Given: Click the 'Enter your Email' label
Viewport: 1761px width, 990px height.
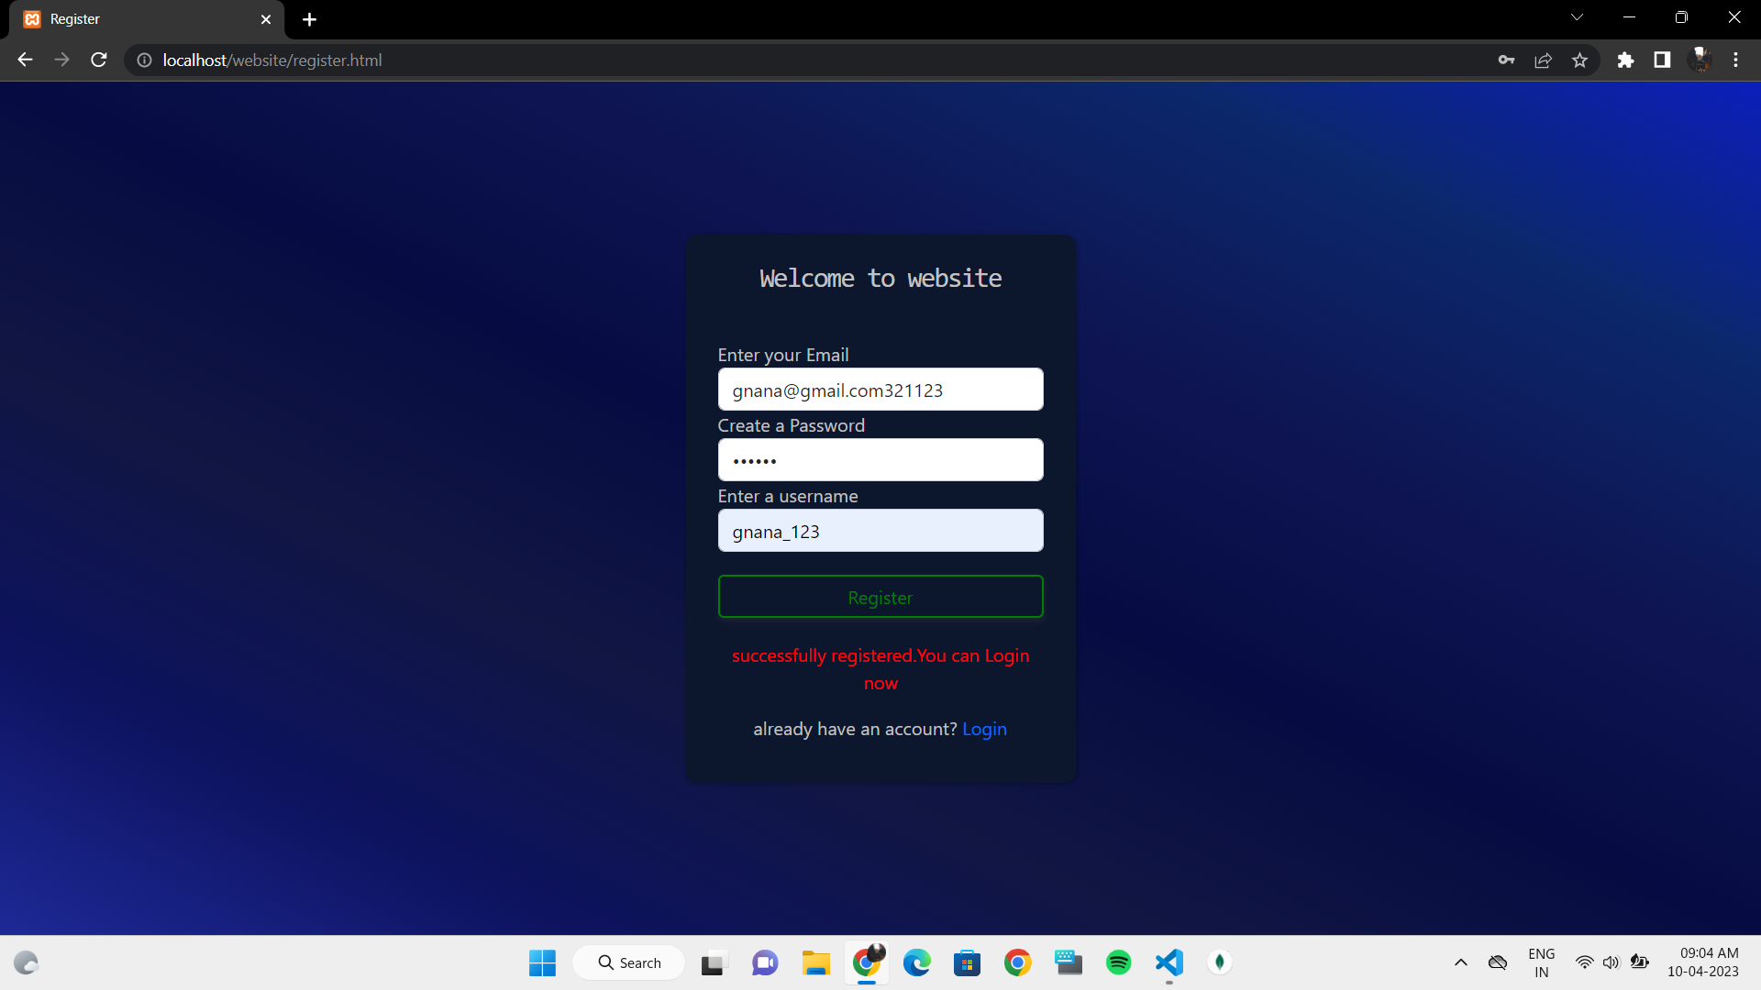Looking at the screenshot, I should coord(783,355).
